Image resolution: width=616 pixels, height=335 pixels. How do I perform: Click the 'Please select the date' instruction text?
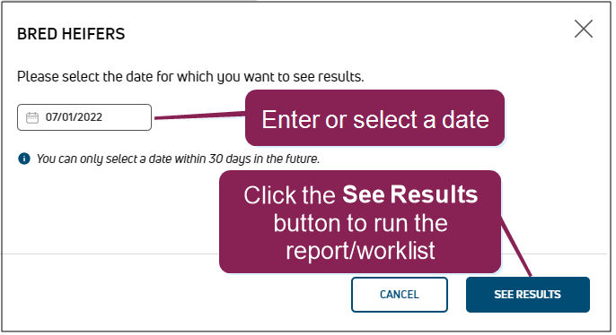point(190,77)
